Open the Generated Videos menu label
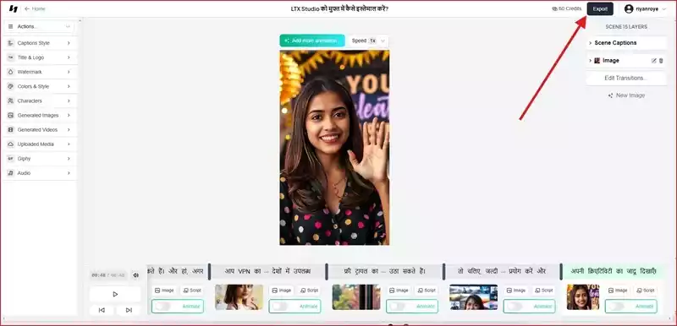Image resolution: width=677 pixels, height=326 pixels. coord(37,129)
